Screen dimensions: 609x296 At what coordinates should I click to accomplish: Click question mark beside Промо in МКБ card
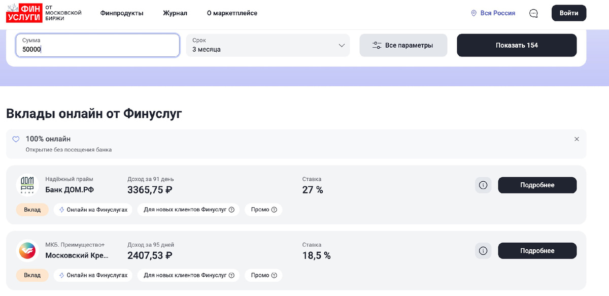(274, 275)
